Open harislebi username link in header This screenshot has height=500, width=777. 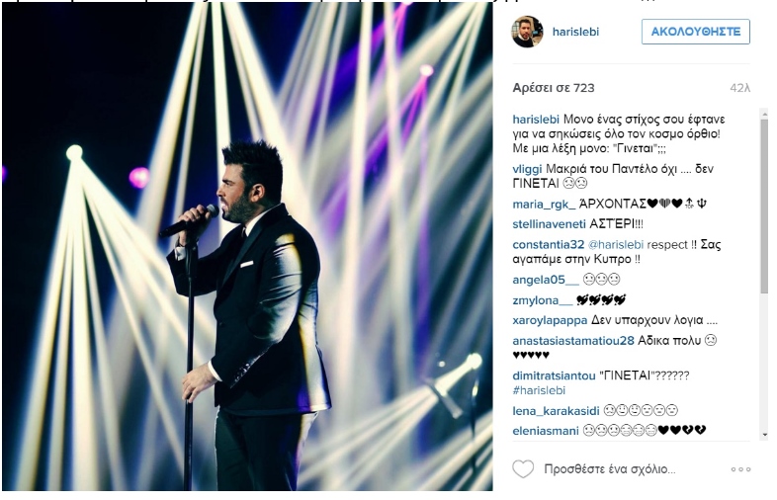click(575, 32)
